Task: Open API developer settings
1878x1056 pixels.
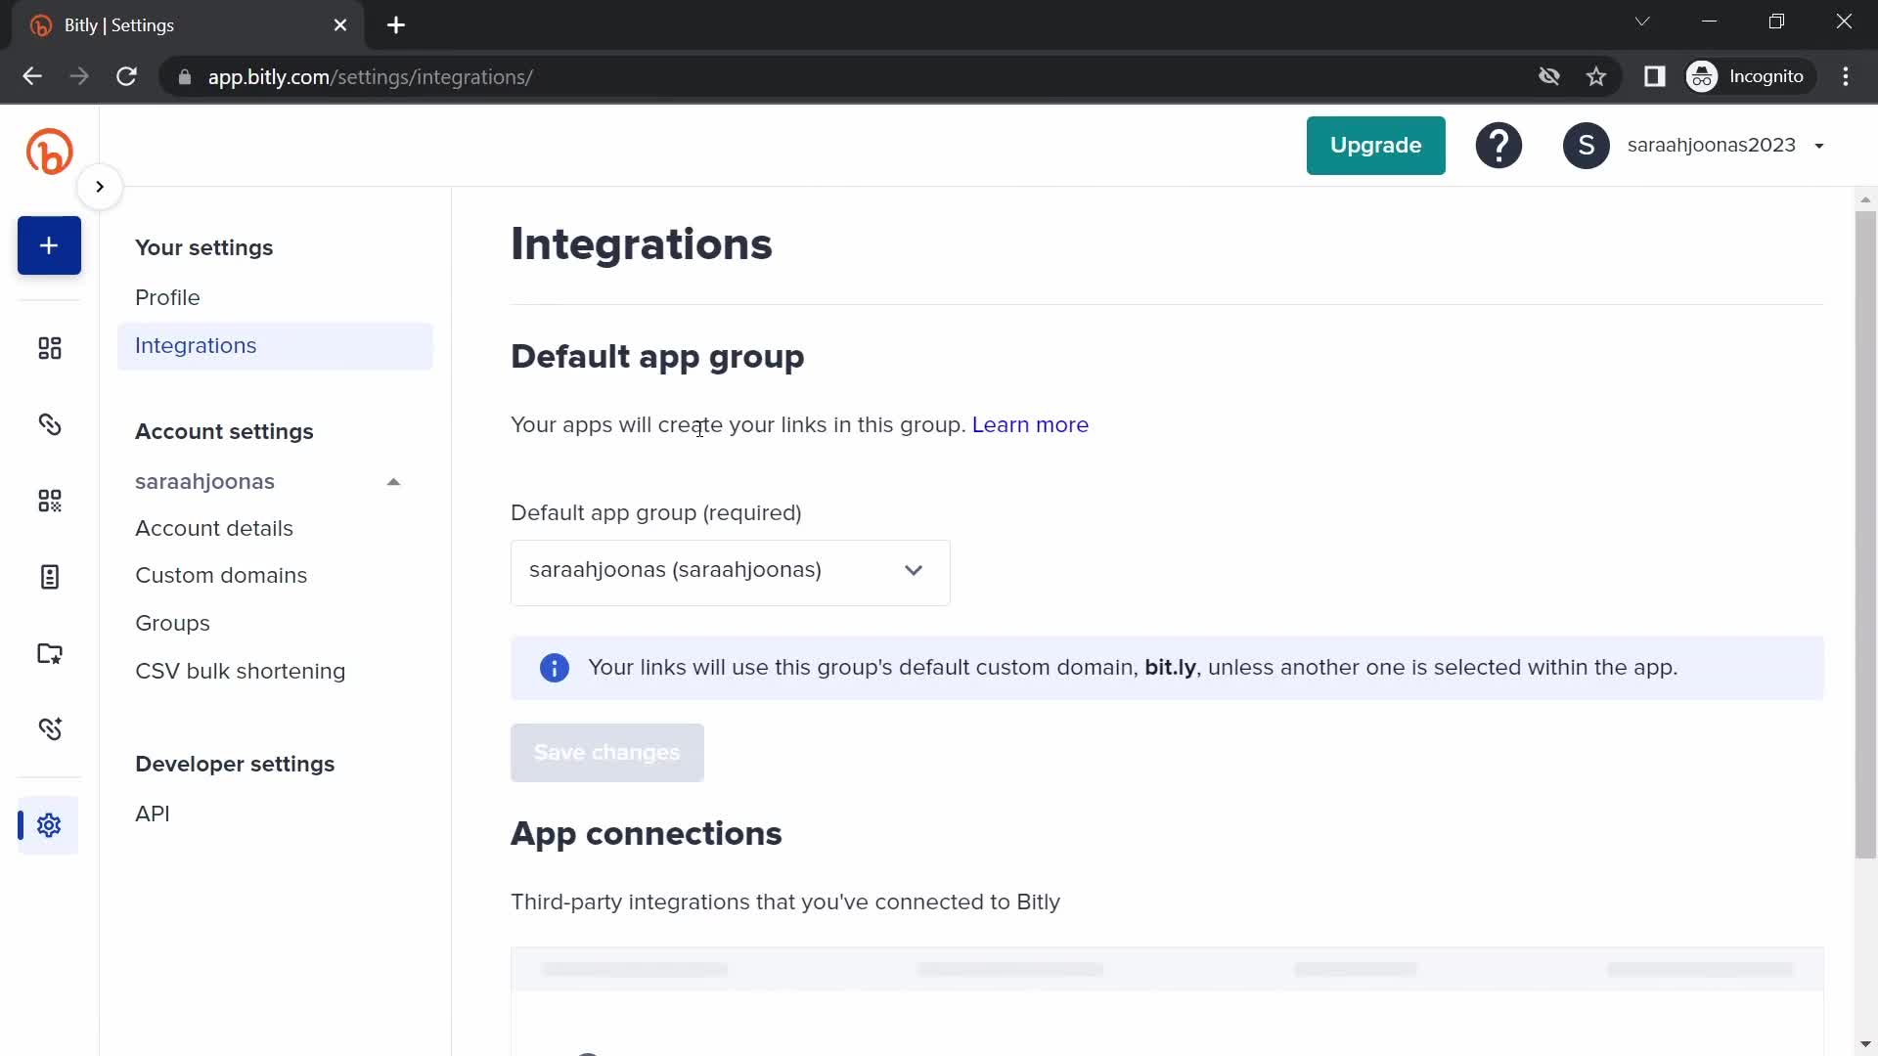Action: pyautogui.click(x=153, y=814)
